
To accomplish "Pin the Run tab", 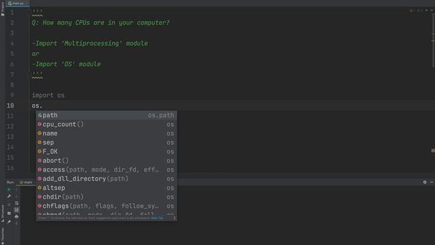I will click(x=9, y=222).
